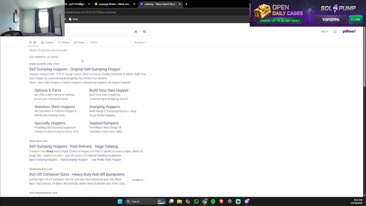366x206 pixels.
Task: Open Windows Start menu
Action: (120, 201)
